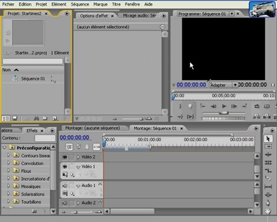Viewport: 277px width, 222px height.
Task: Toggle lock box of Audio 2 track
Action: [72, 203]
